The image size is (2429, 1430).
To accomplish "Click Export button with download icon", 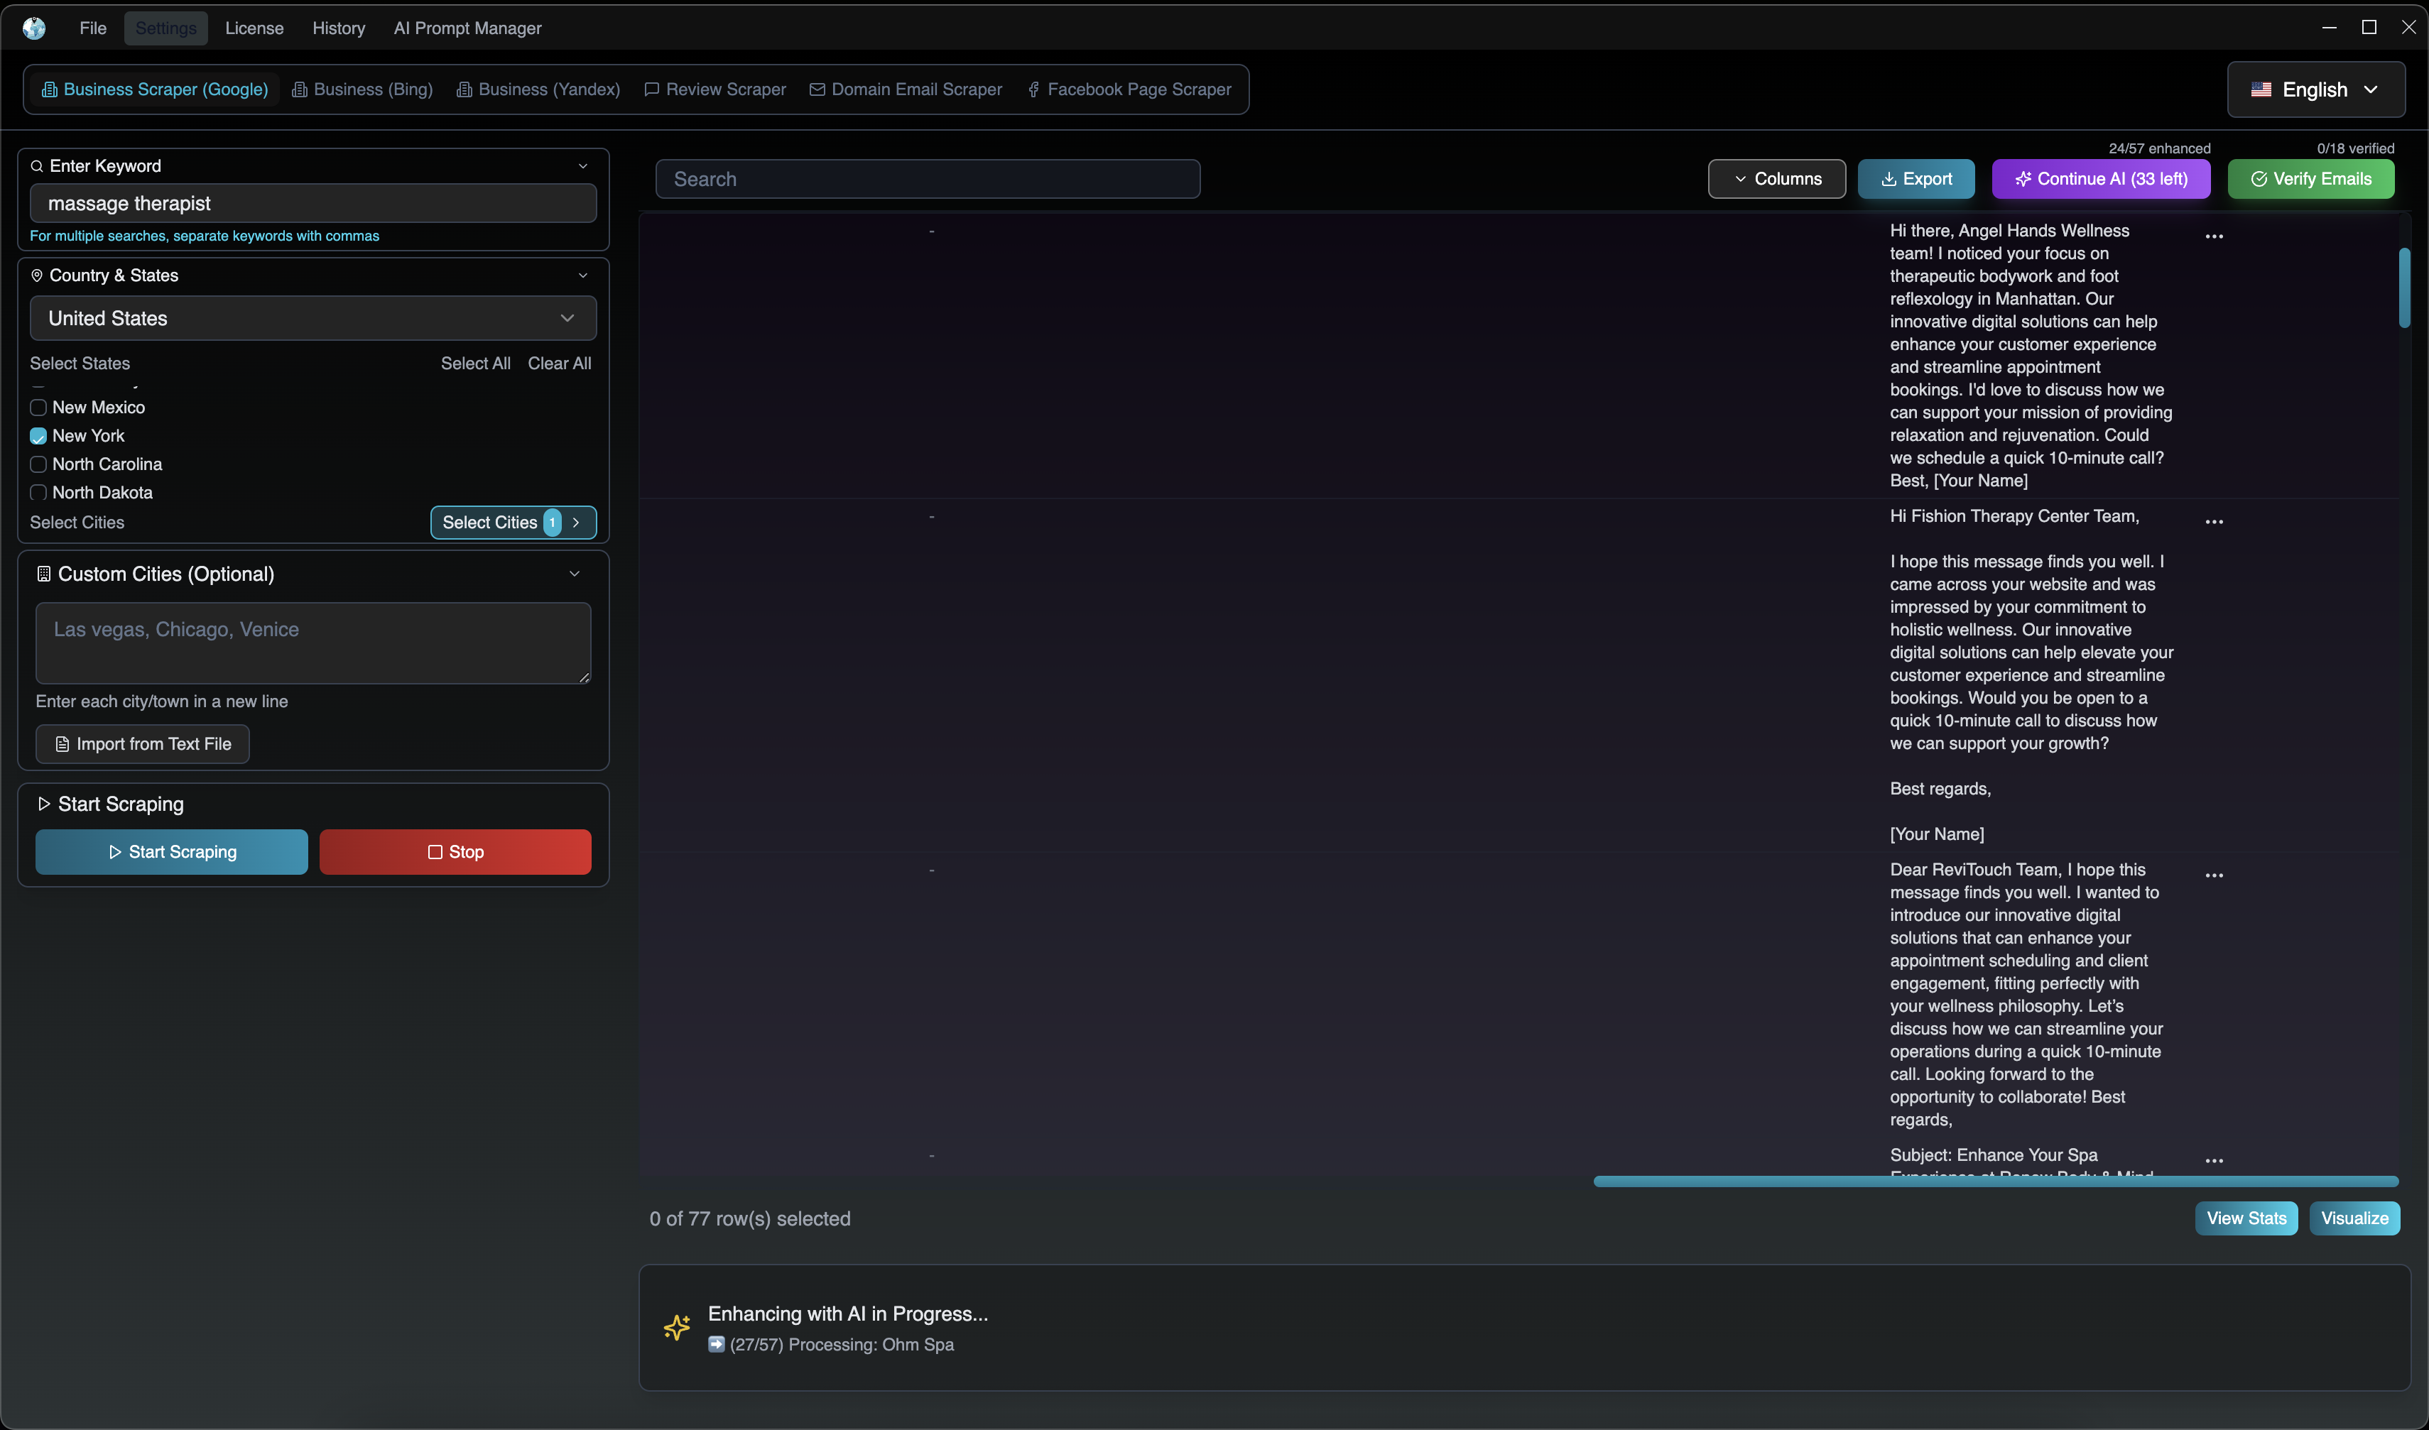I will point(1916,179).
